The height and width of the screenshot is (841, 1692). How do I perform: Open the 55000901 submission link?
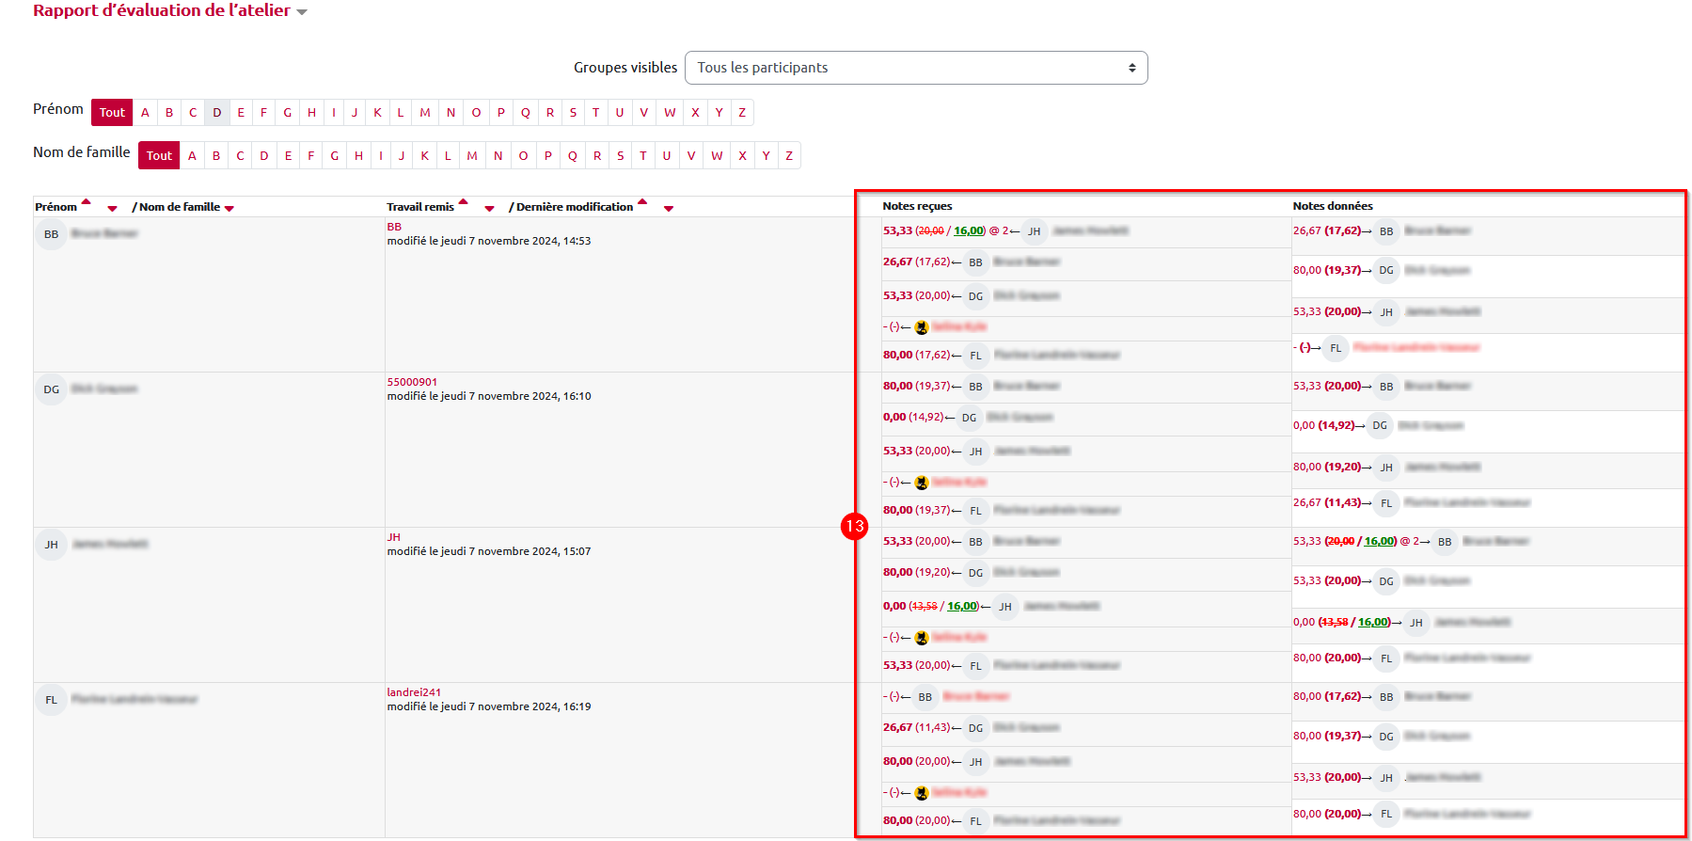tap(412, 382)
